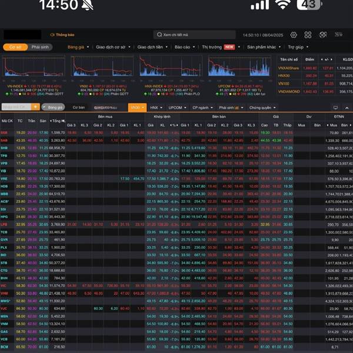Select the SHB stock row symbol
353x353 pixels.
tap(4, 148)
